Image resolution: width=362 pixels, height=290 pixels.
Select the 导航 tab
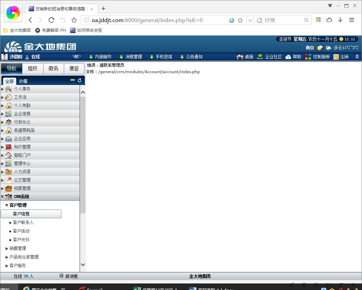point(11,68)
